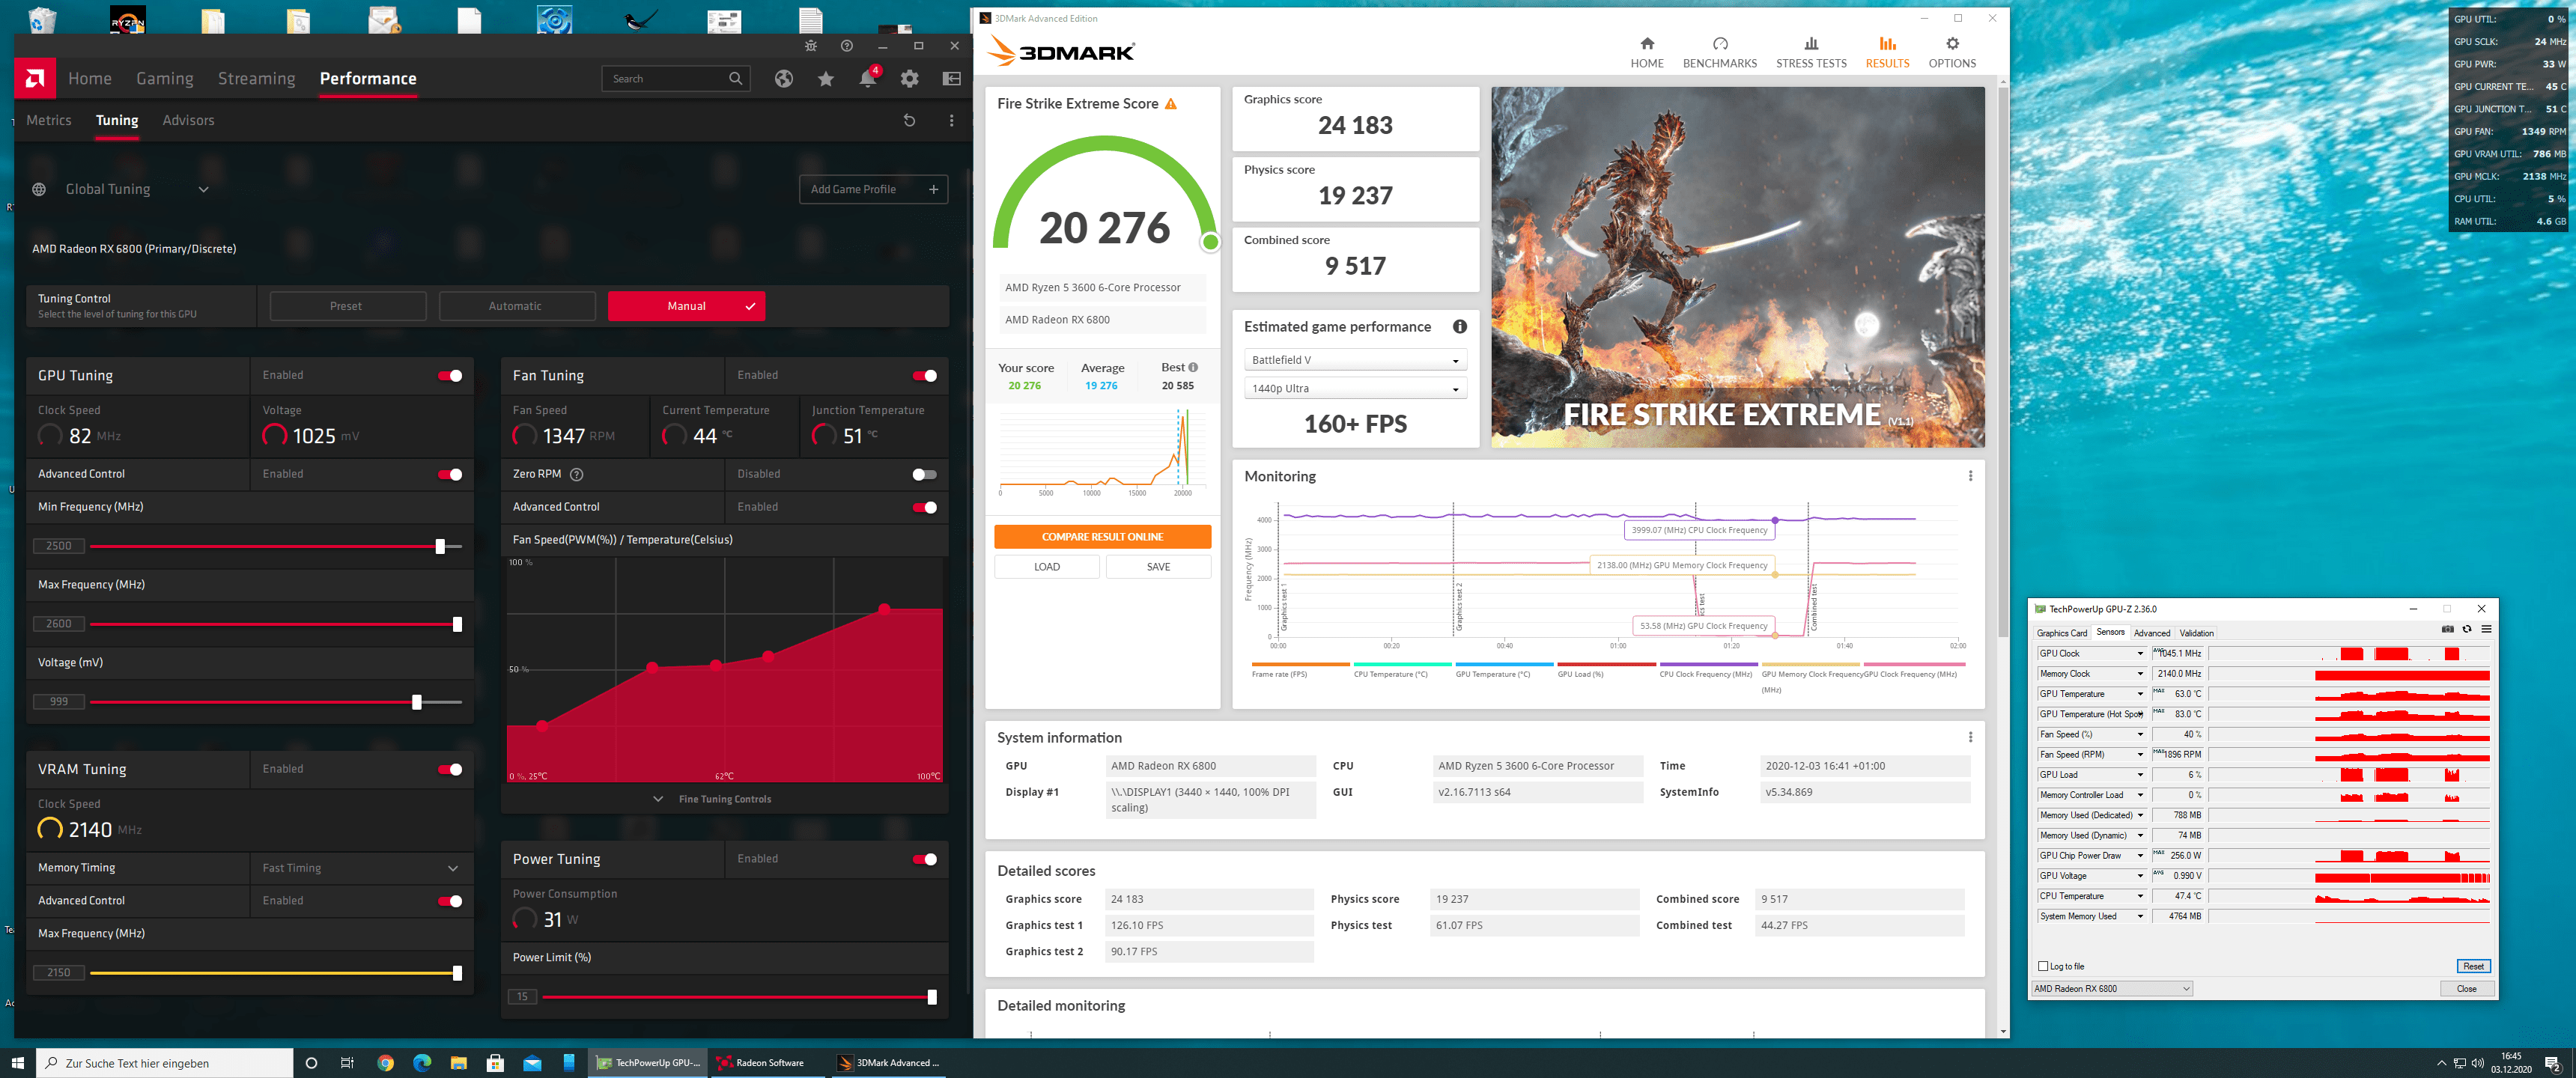Viewport: 2576px width, 1078px height.
Task: Expand 1440p Ultra resolution dropdown
Action: (x=1452, y=386)
